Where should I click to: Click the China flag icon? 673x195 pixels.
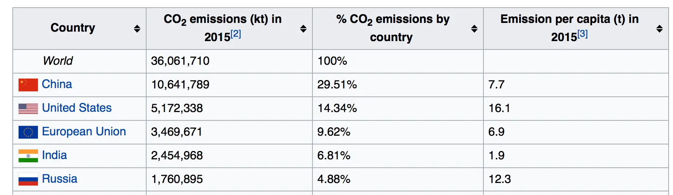tap(28, 85)
